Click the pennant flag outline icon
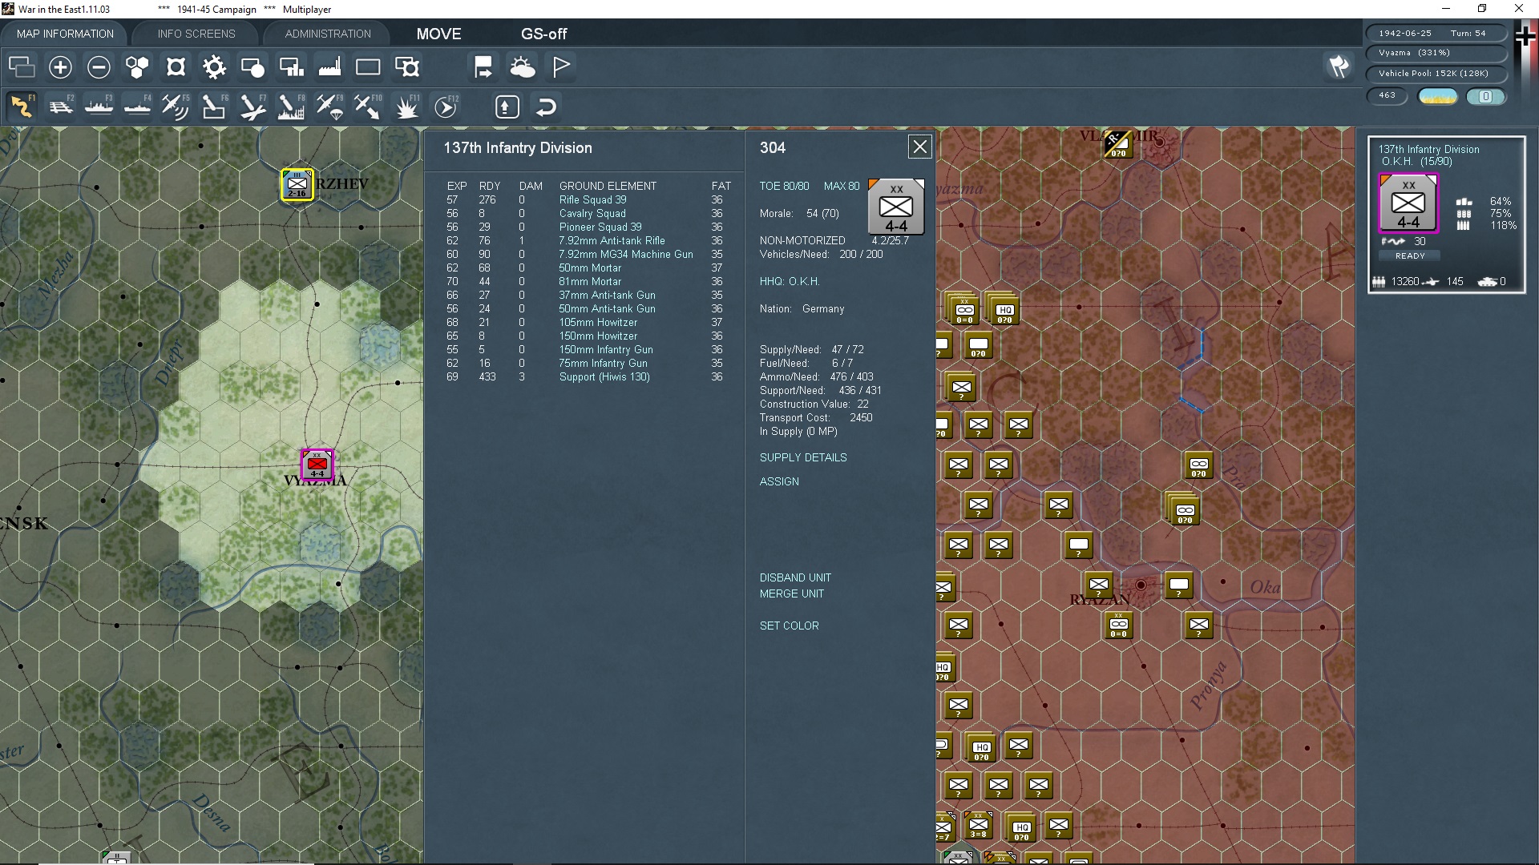Viewport: 1539px width, 865px height. (x=561, y=66)
